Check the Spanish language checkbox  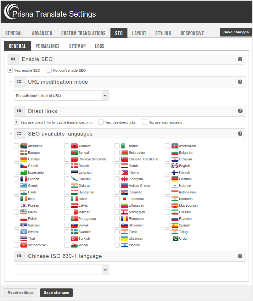167,225
